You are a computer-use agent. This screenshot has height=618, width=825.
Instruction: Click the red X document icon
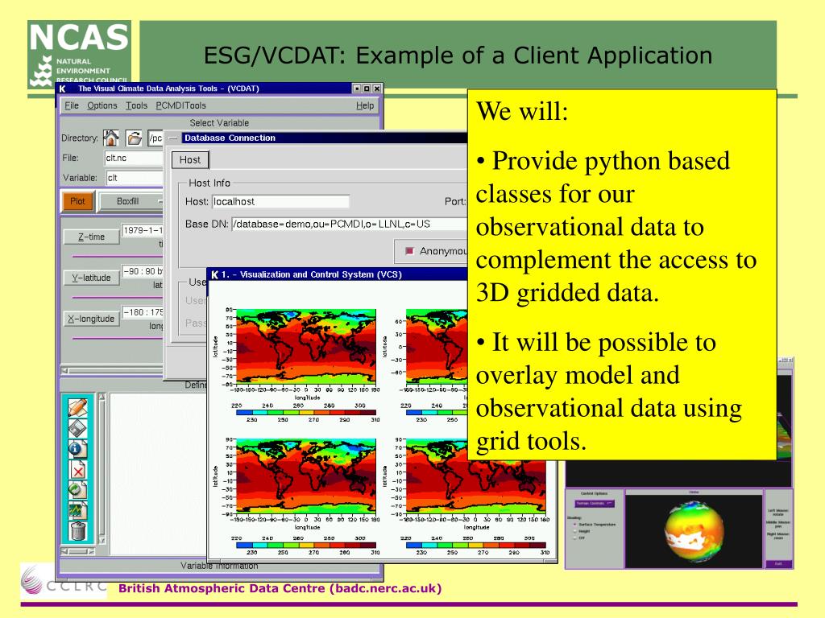point(78,470)
